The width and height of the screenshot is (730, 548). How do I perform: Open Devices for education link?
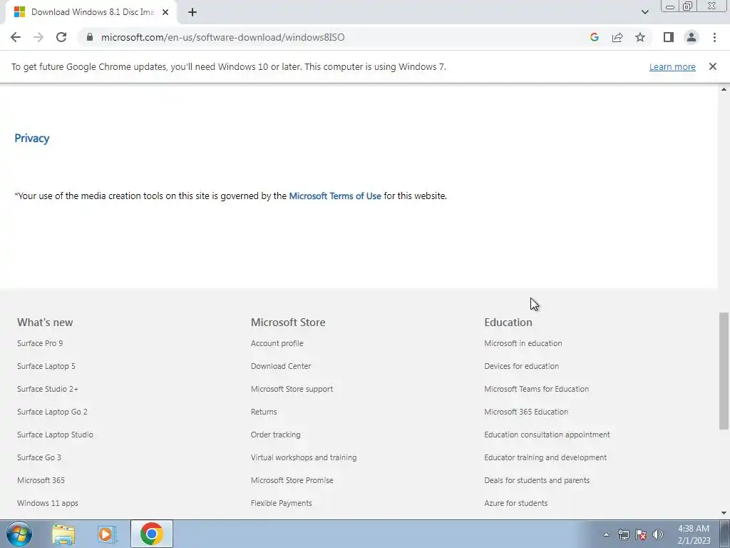(521, 366)
